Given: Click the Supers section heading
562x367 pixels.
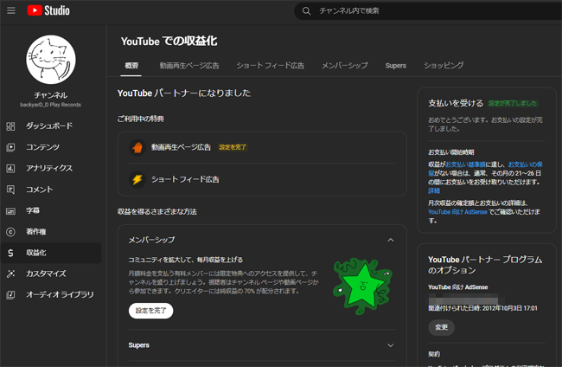Looking at the screenshot, I should (138, 345).
